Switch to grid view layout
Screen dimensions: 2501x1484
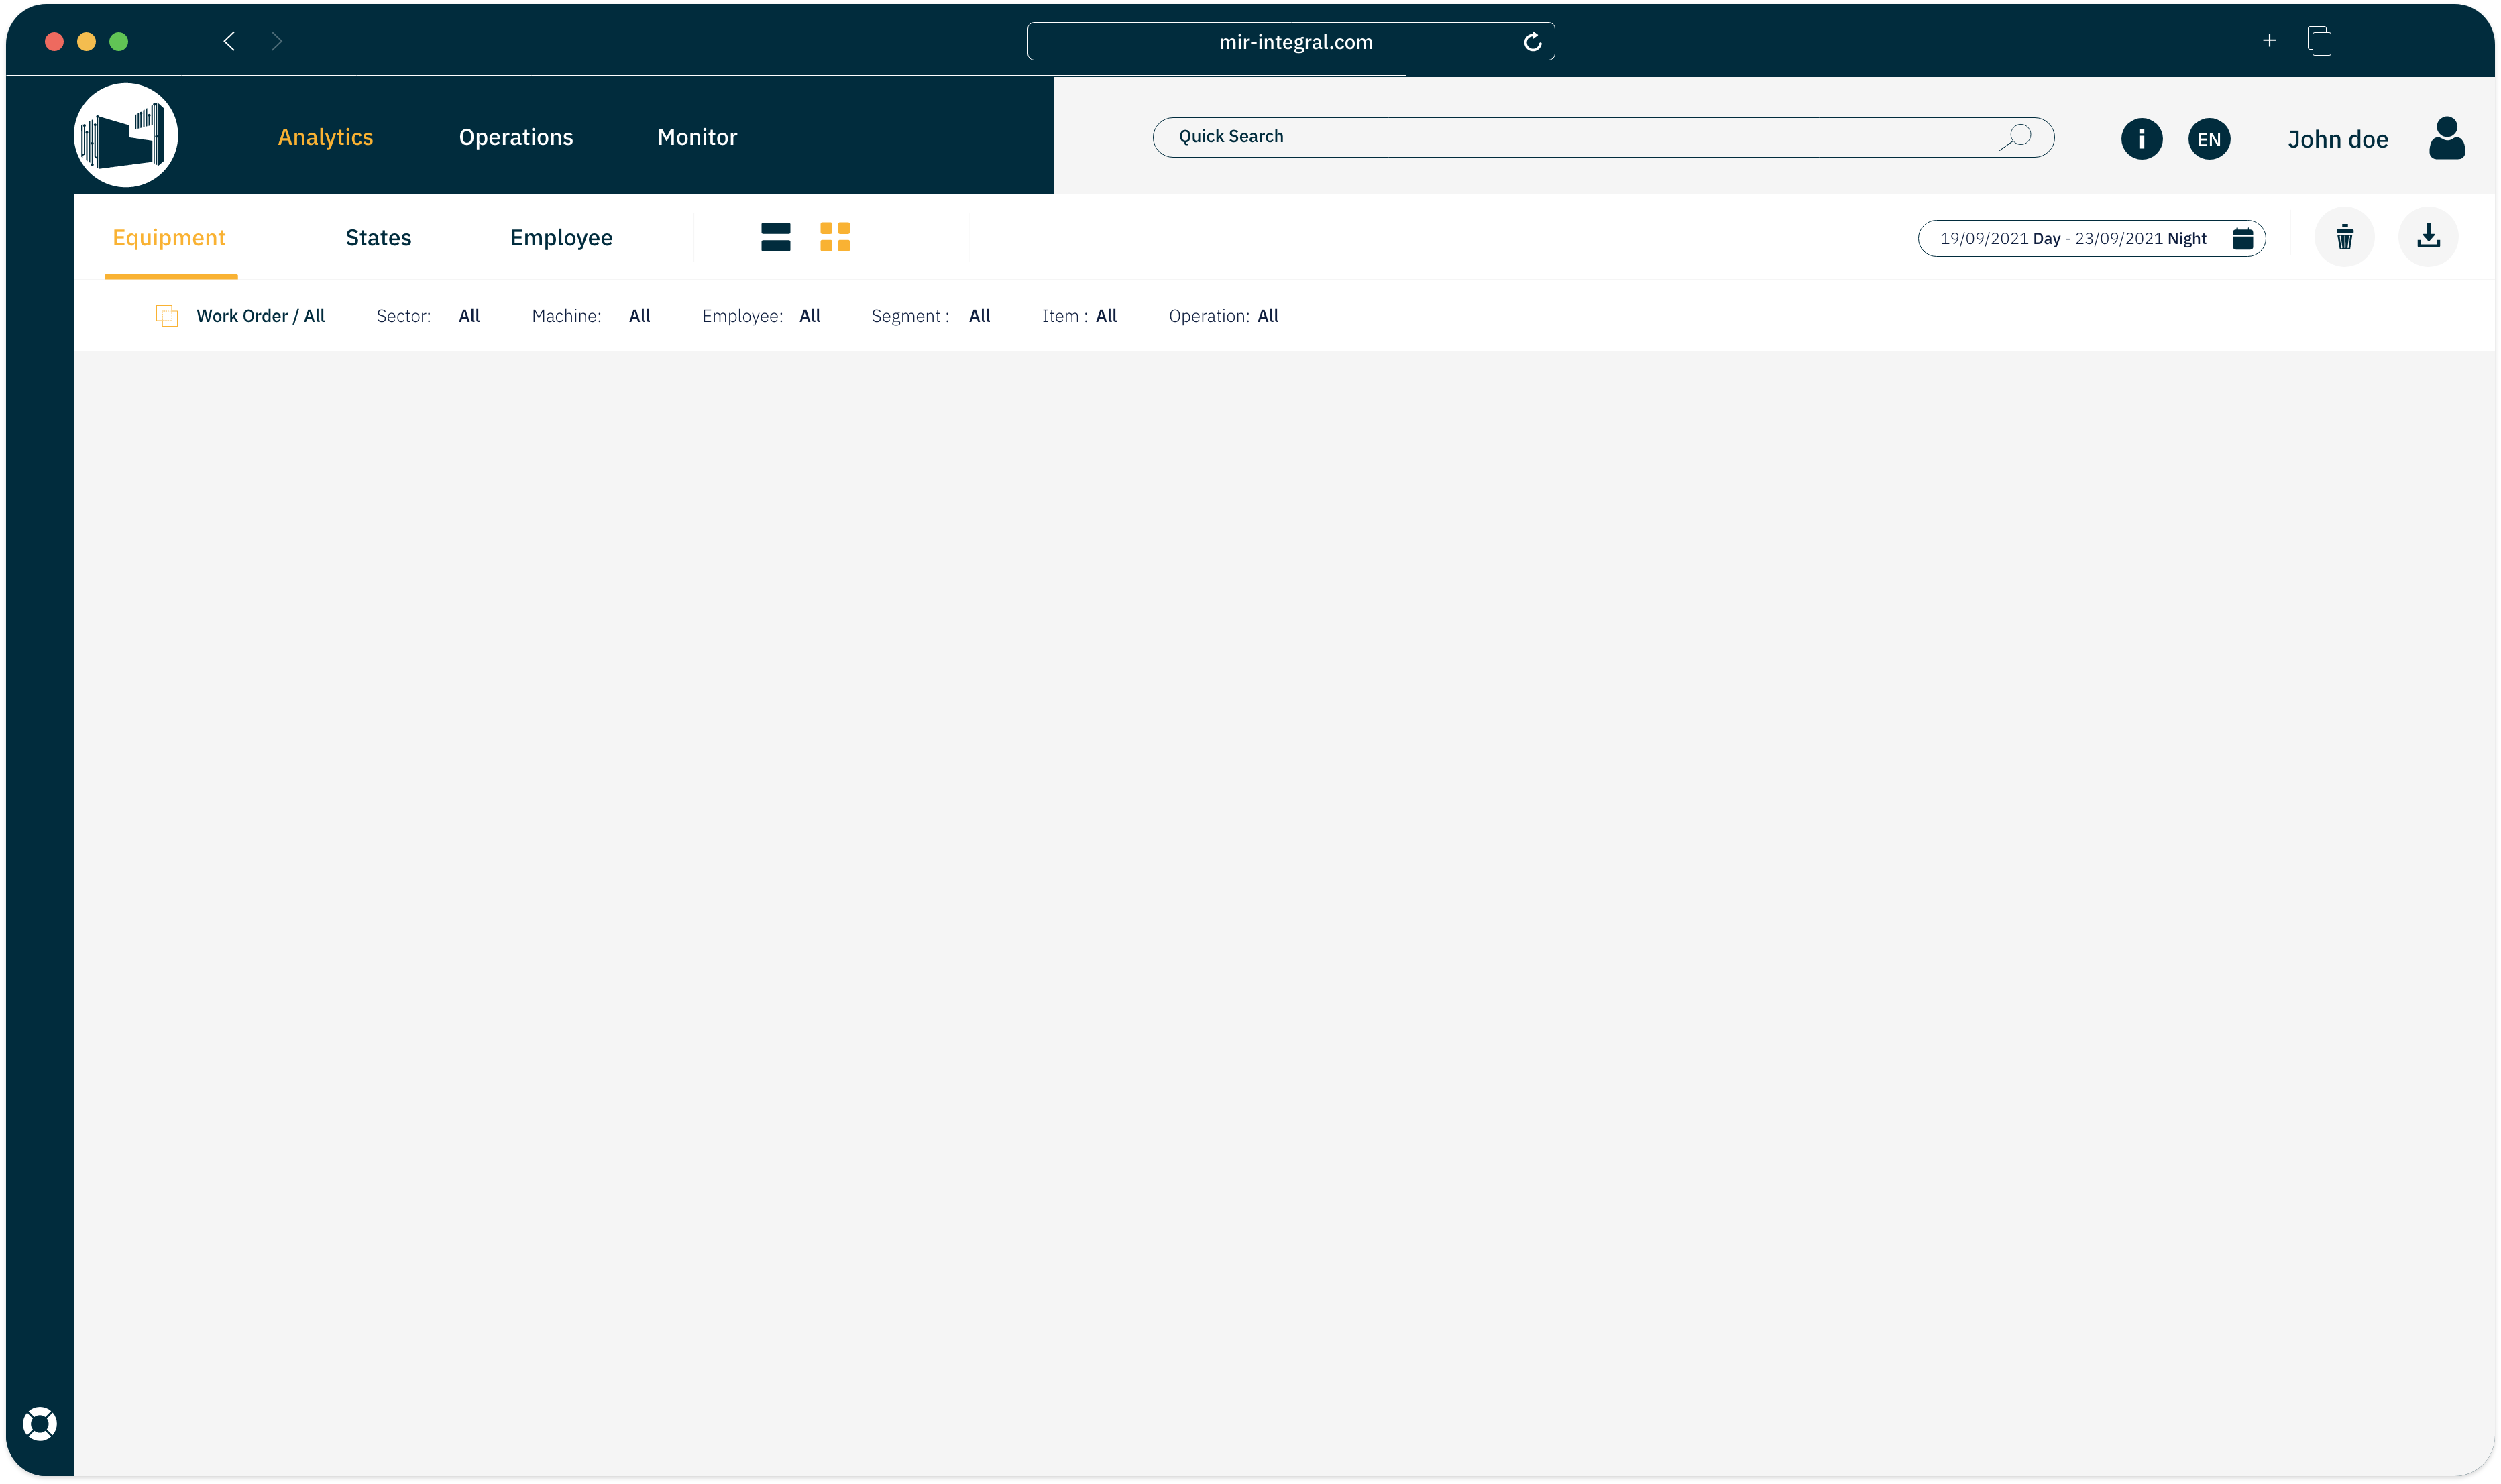(x=834, y=237)
